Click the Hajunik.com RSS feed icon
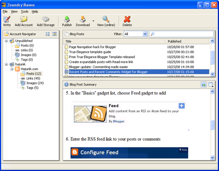Screen dimensions: 219x171 tap(17, 69)
